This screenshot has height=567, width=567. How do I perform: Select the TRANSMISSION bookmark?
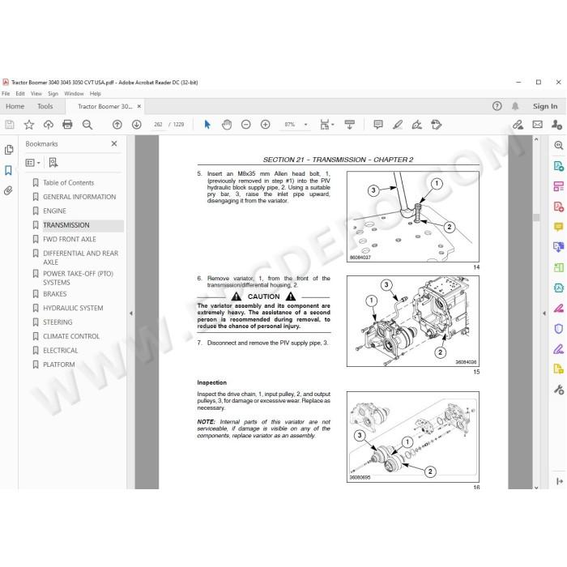pyautogui.click(x=66, y=225)
